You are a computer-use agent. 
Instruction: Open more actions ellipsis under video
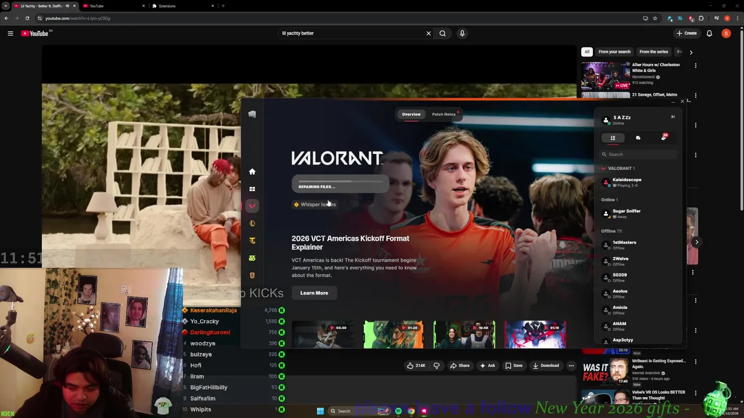pyautogui.click(x=571, y=366)
